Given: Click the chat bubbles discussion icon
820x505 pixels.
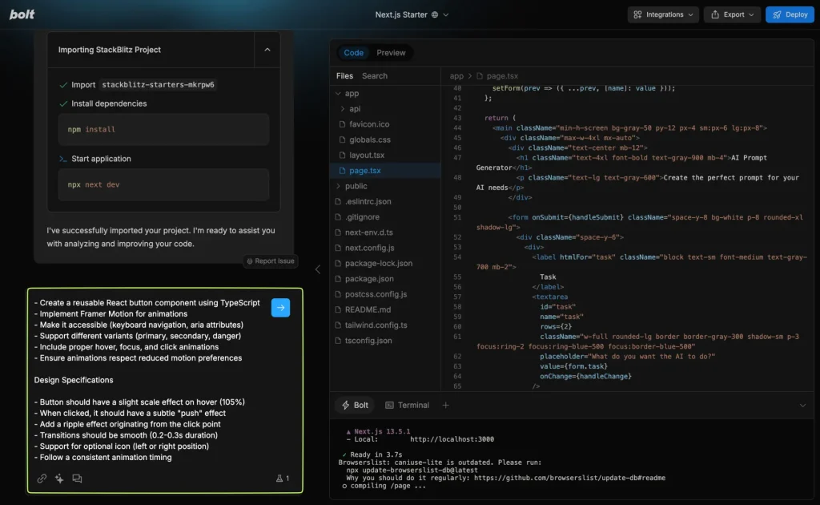Looking at the screenshot, I should [x=77, y=479].
